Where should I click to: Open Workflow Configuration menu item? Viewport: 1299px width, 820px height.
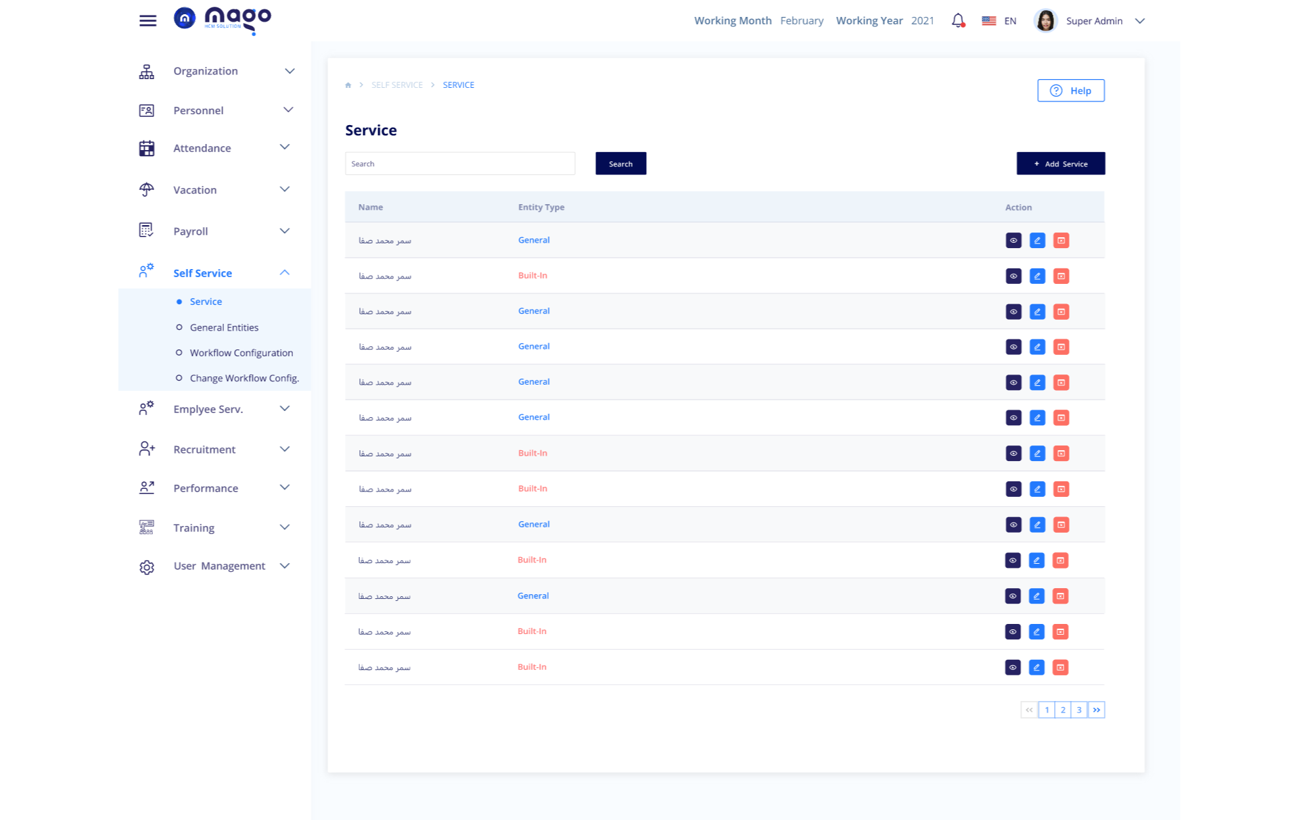point(241,352)
